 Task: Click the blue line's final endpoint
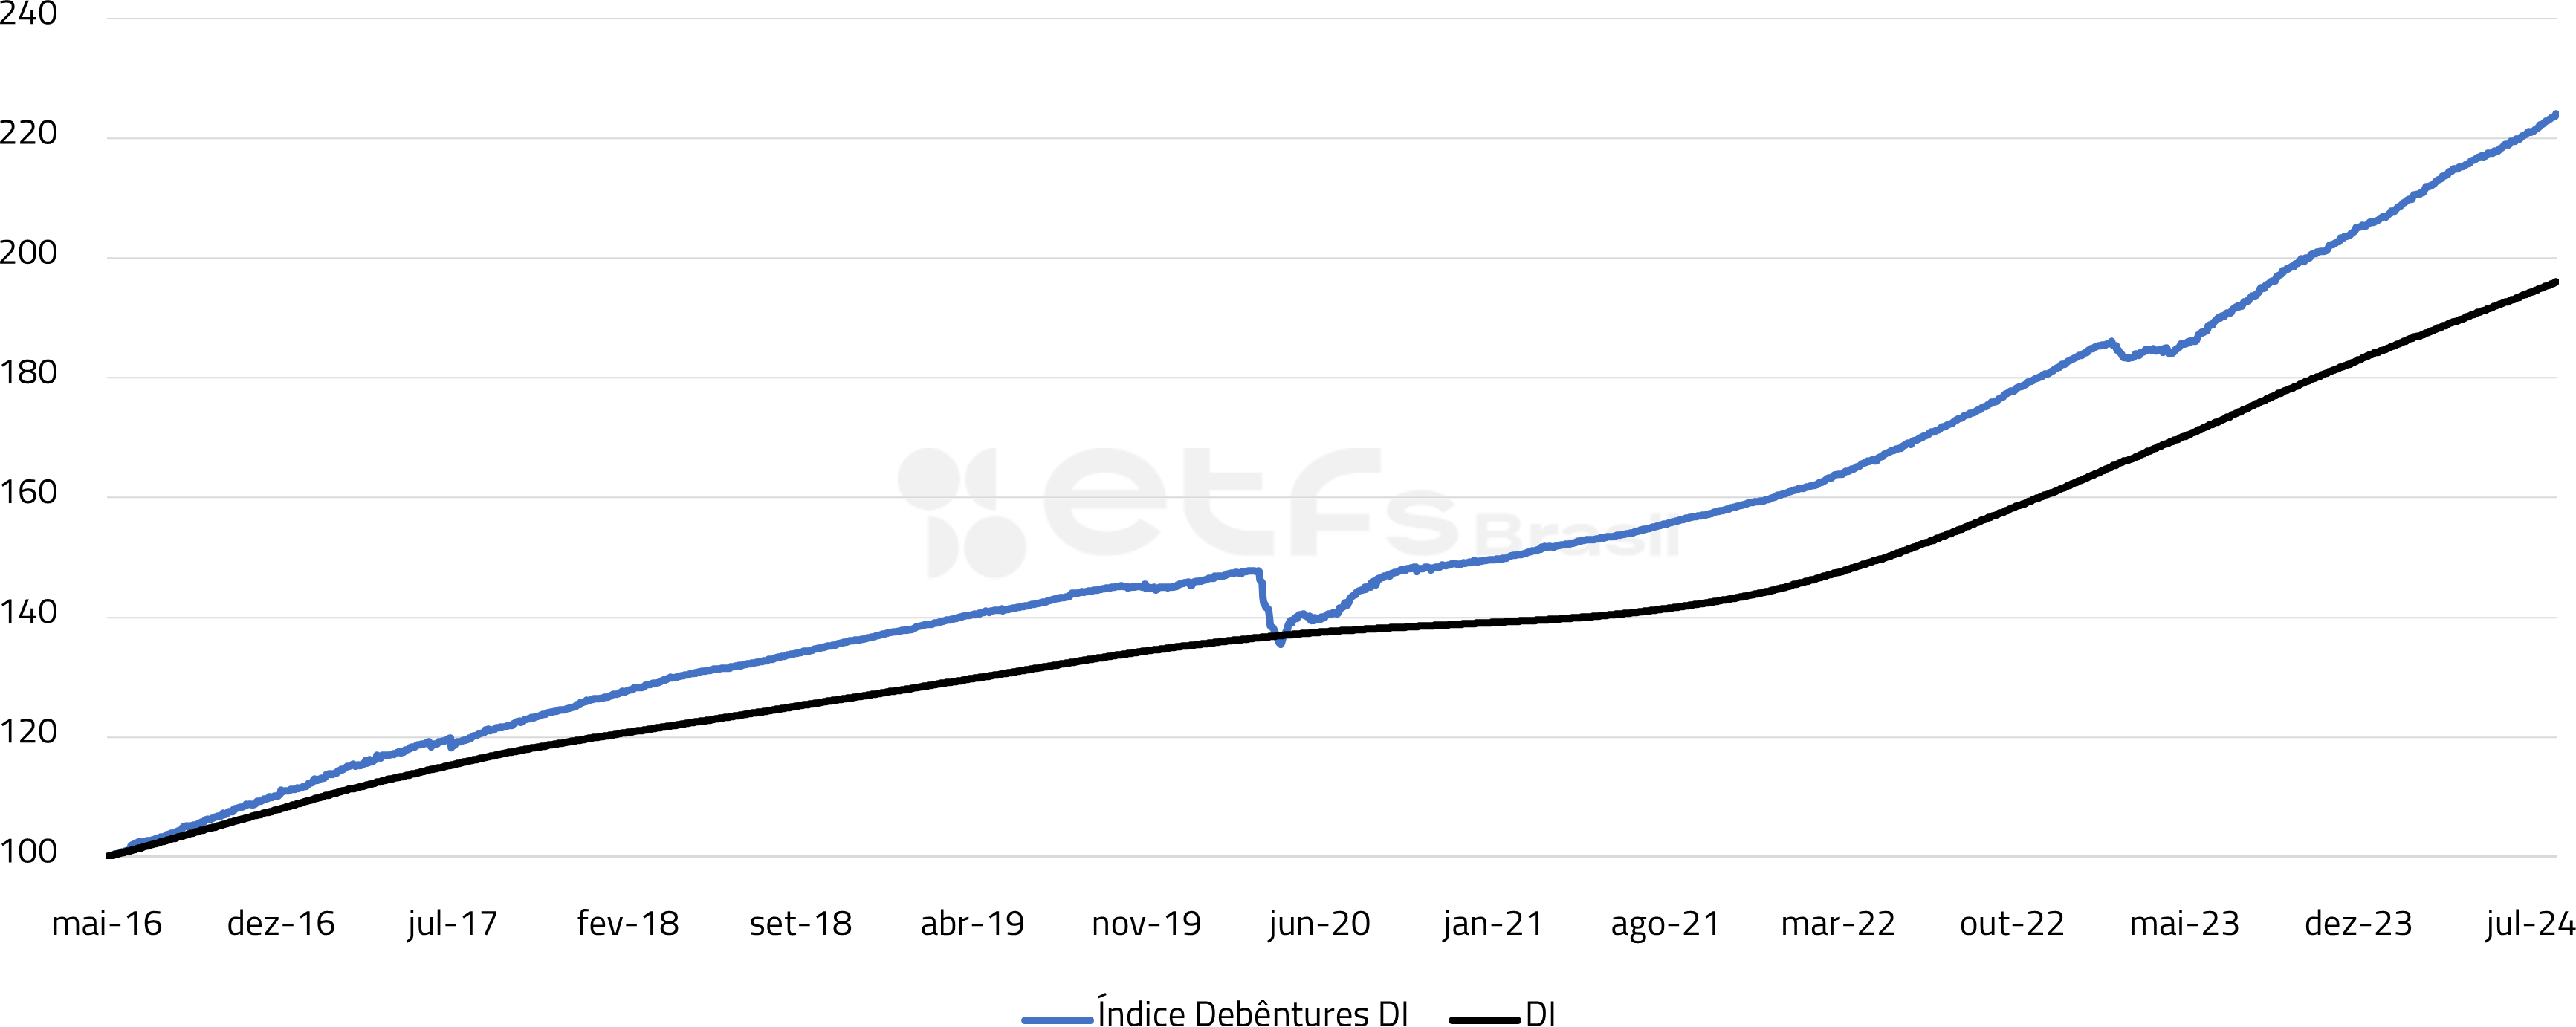pos(2556,114)
